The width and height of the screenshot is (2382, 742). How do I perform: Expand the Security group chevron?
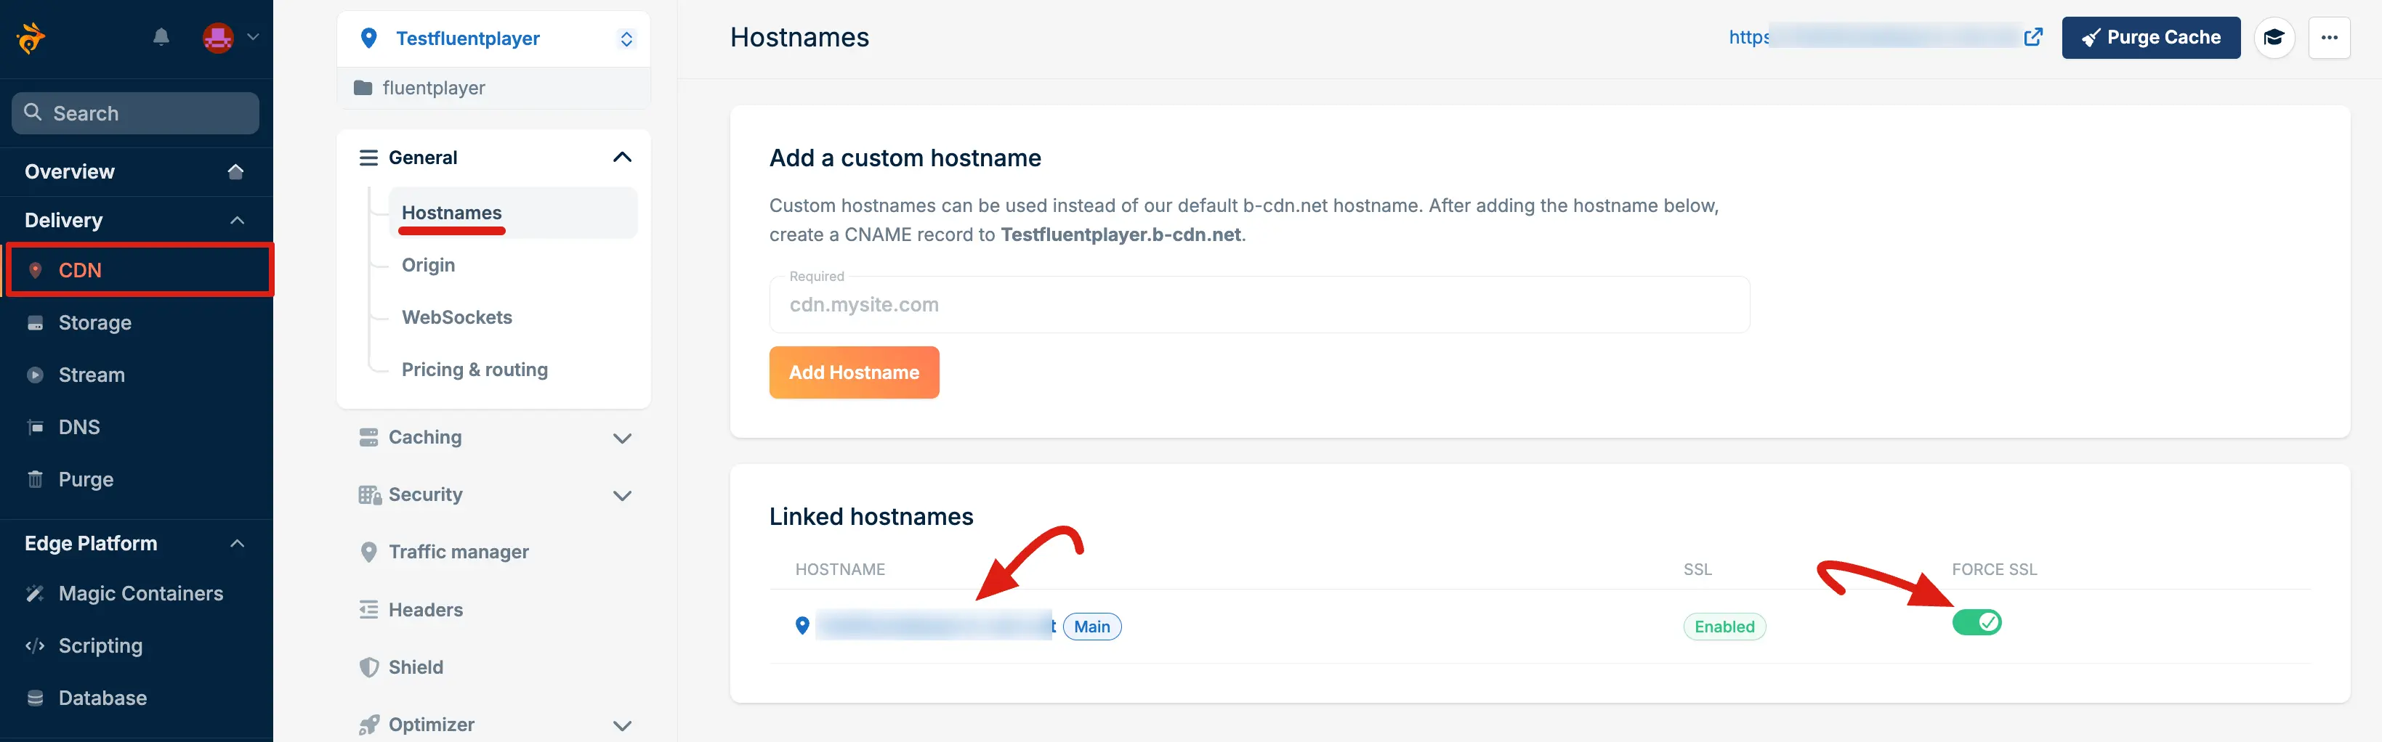tap(622, 495)
